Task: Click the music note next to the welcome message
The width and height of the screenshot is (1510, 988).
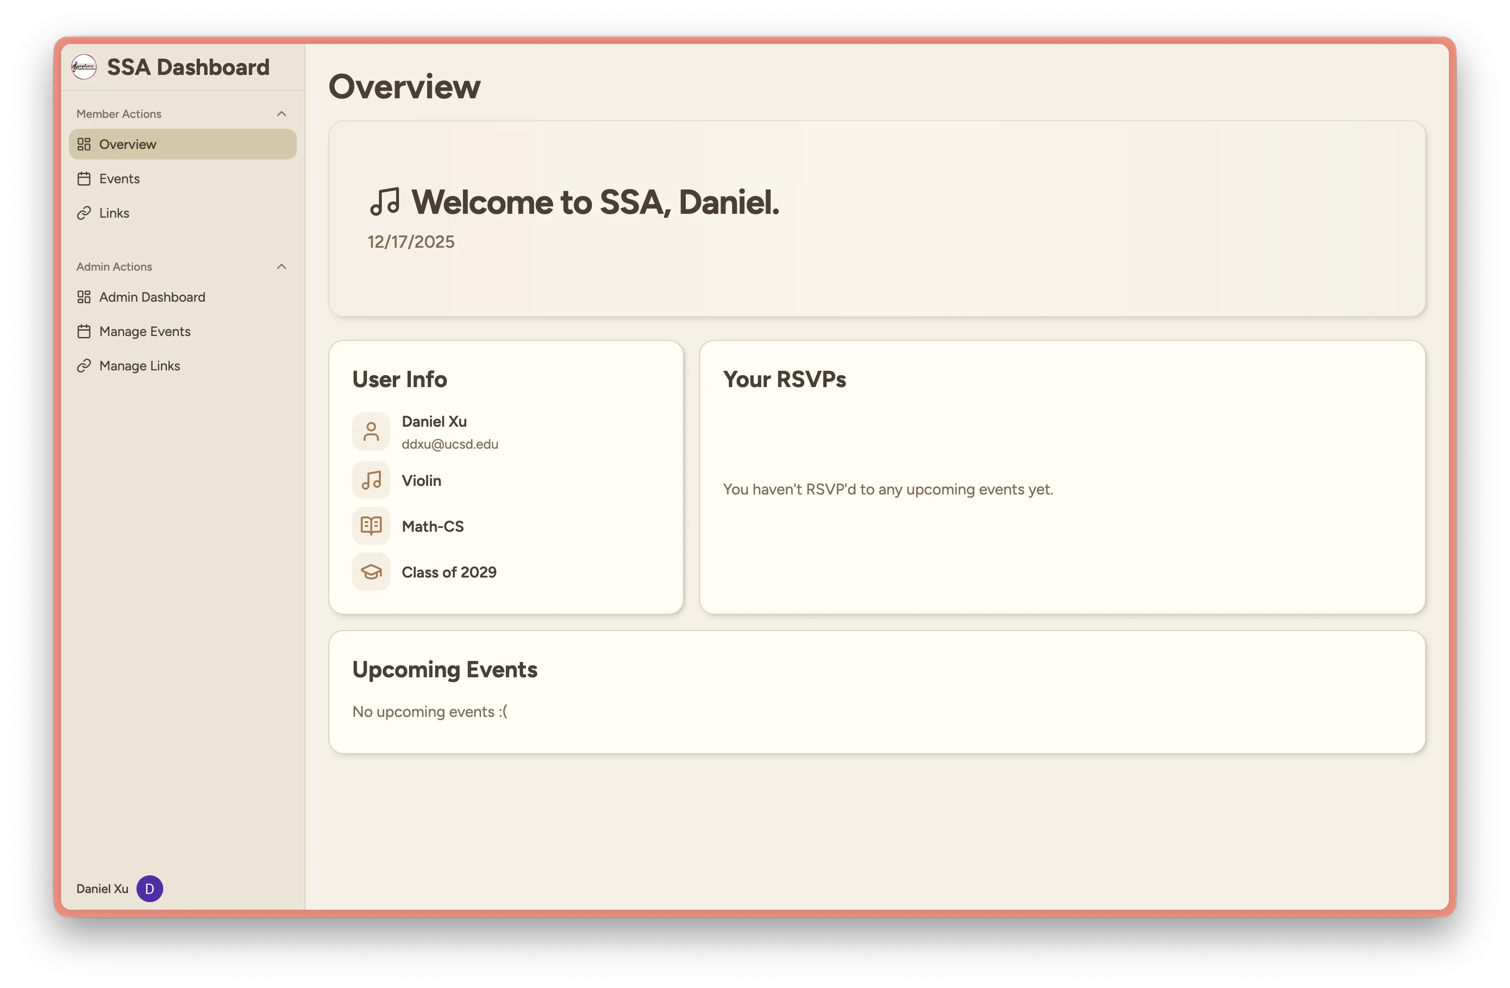Action: (385, 202)
